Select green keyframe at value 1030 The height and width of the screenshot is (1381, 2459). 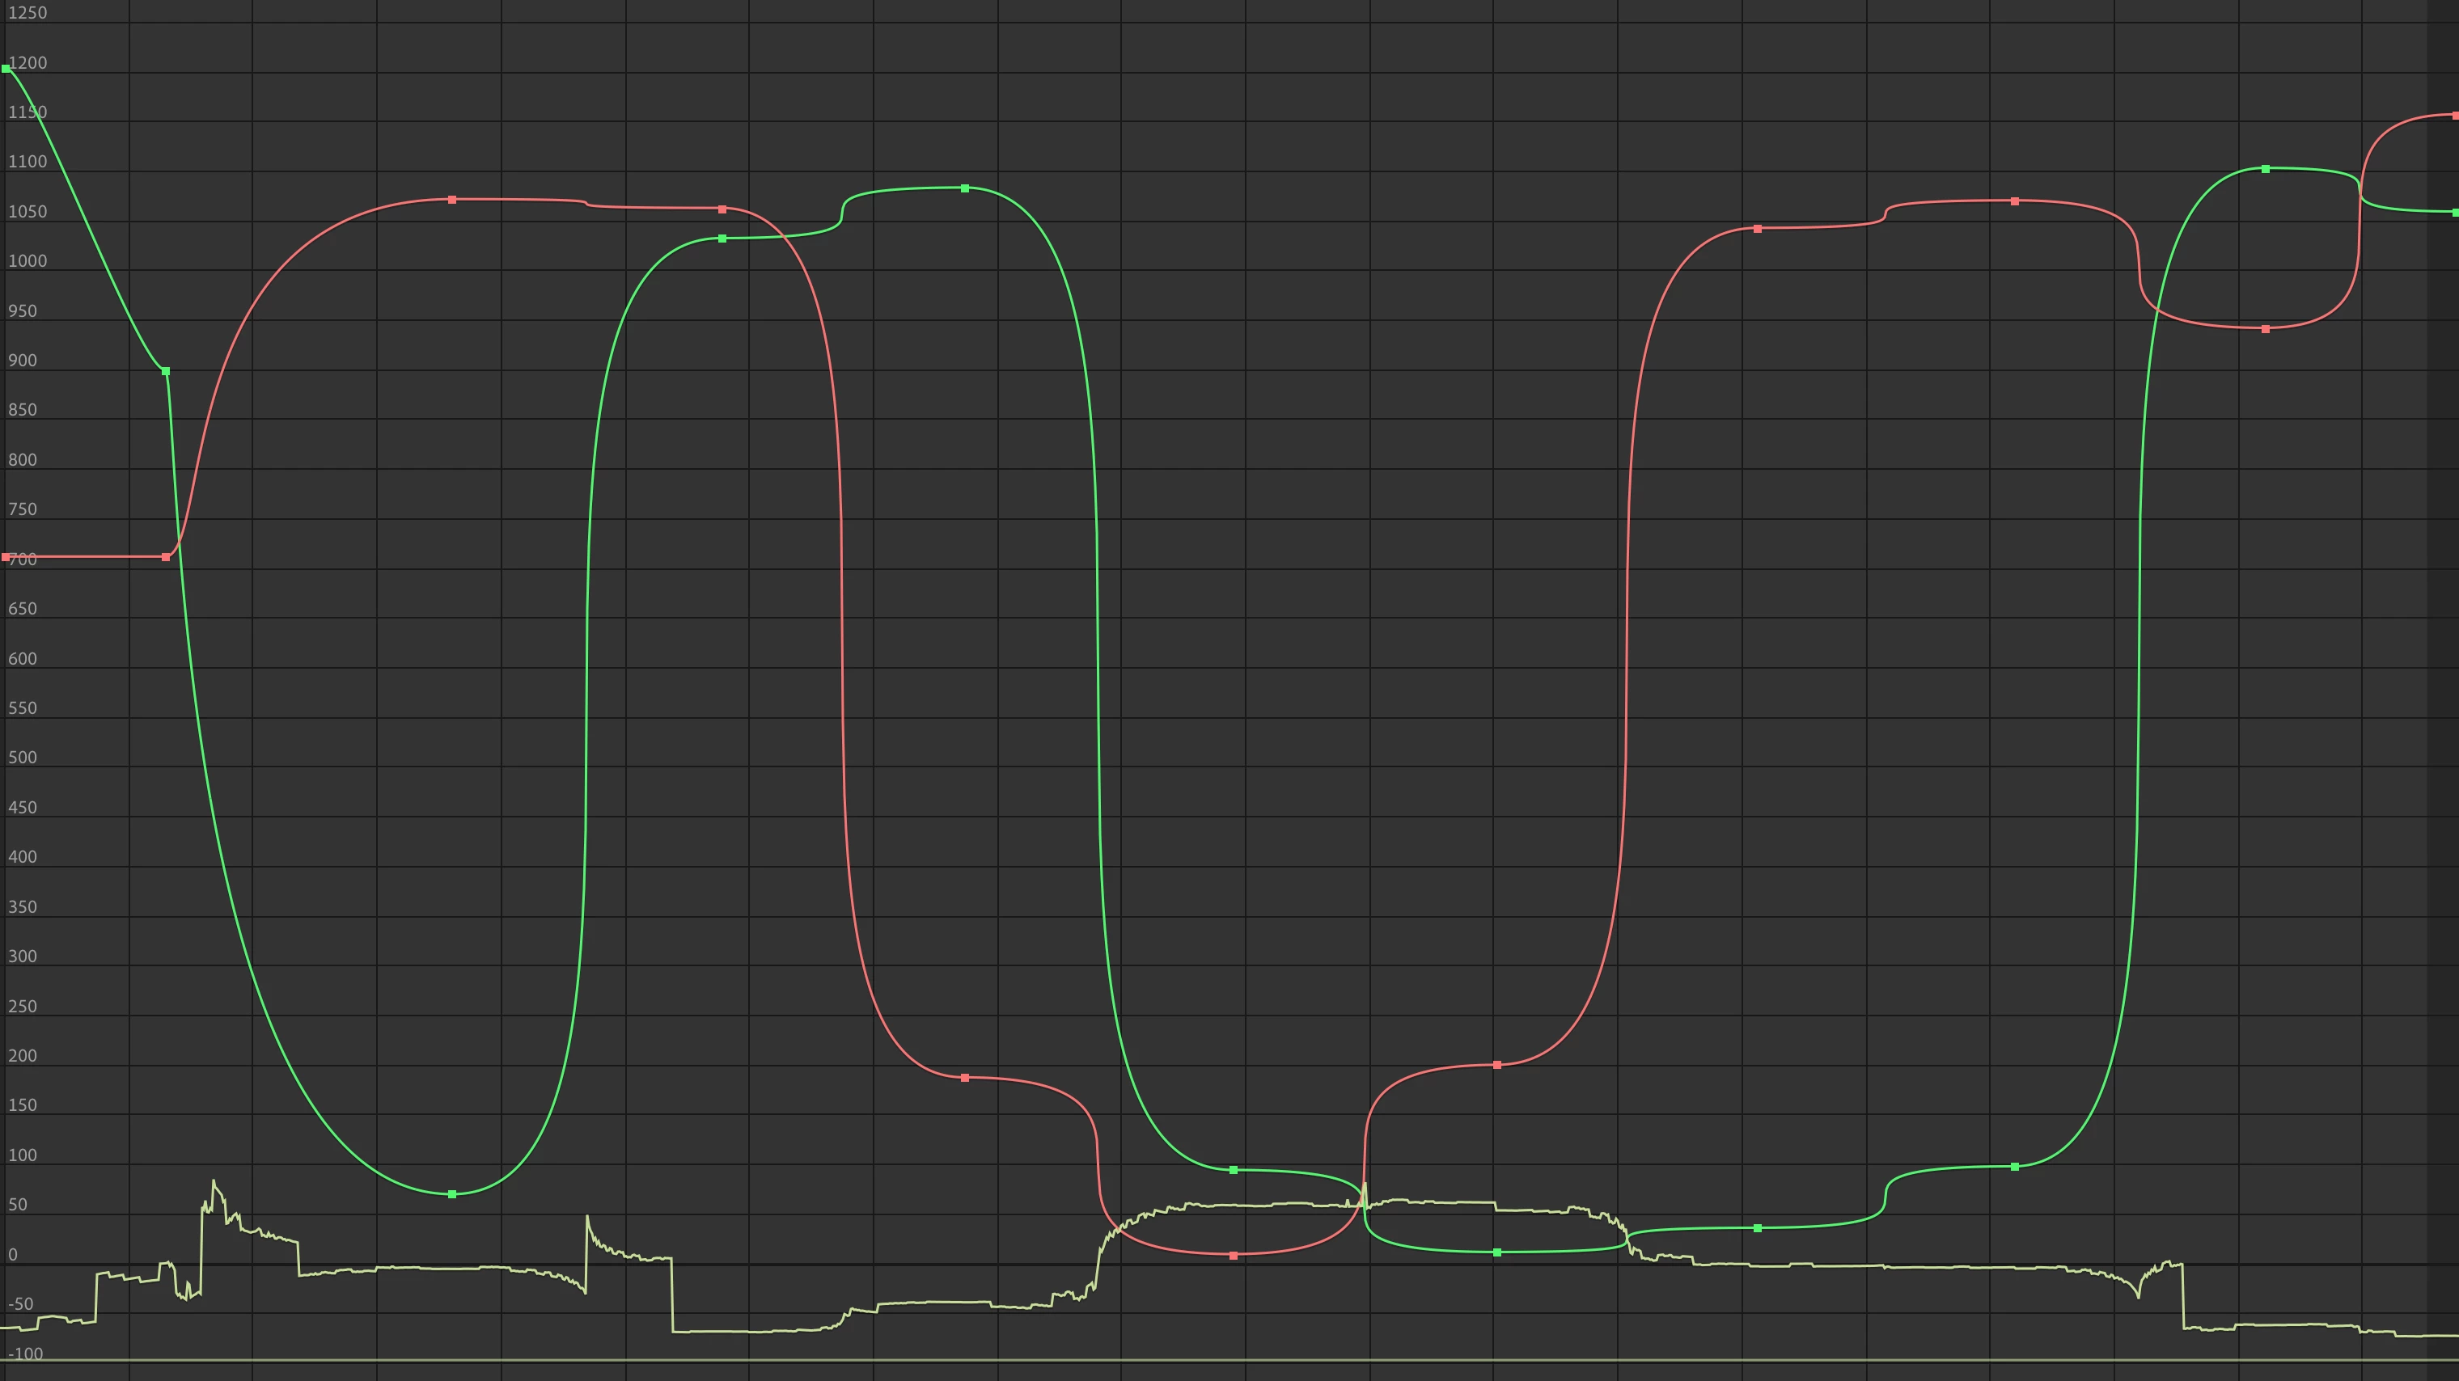point(722,239)
